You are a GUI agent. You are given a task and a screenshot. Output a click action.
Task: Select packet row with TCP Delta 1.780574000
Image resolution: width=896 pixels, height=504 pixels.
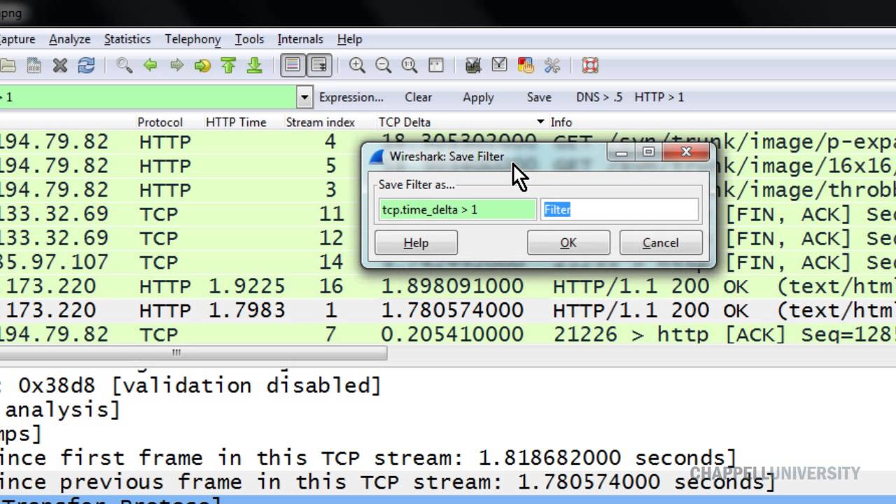point(448,310)
